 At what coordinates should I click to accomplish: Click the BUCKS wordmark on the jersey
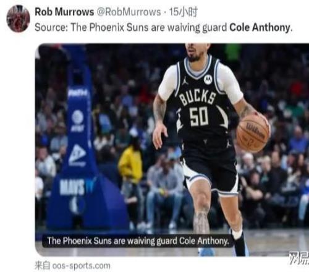[198, 98]
